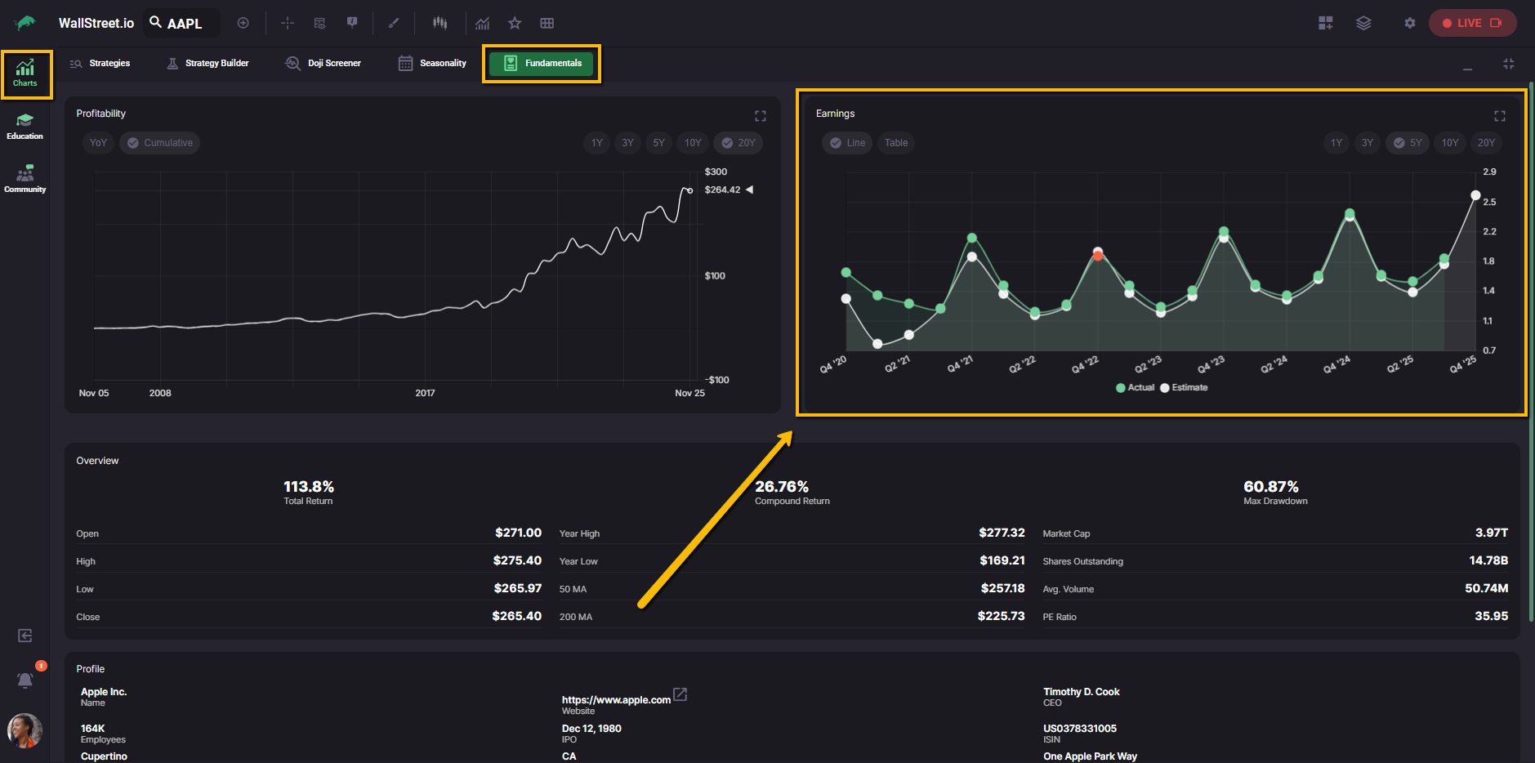Screen dimensions: 1535x763
Task: Open the layers stack icon
Action: point(1363,23)
